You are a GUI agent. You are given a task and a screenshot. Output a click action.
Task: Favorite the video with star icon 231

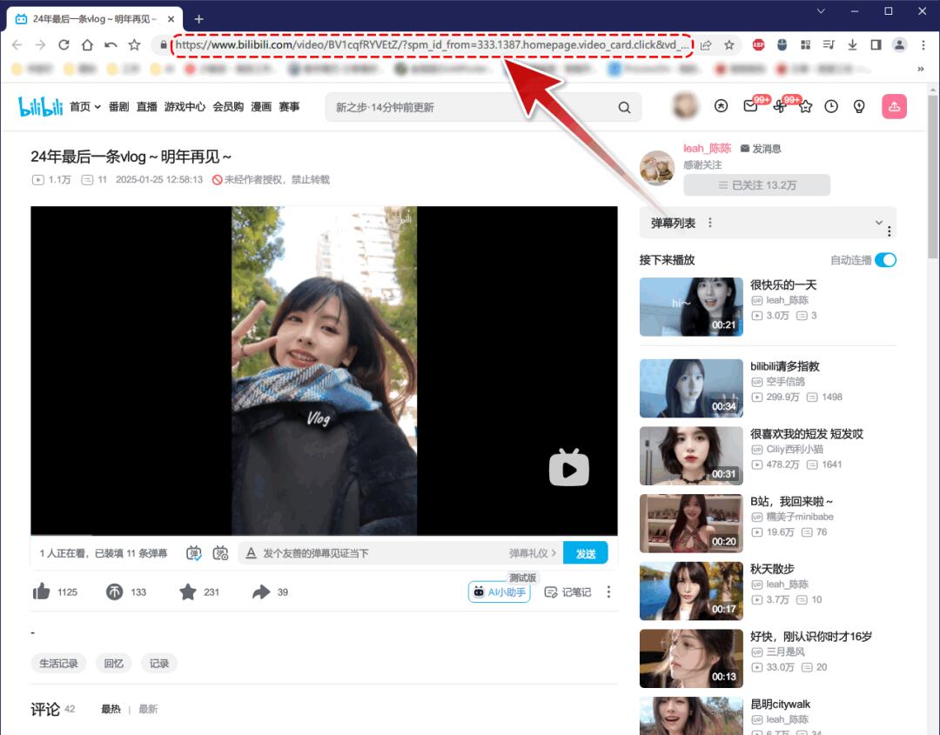point(188,591)
